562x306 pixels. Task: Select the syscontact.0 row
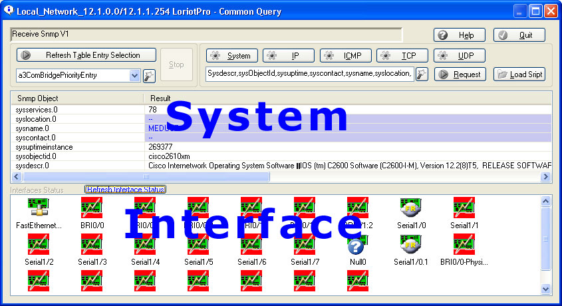pos(281,138)
